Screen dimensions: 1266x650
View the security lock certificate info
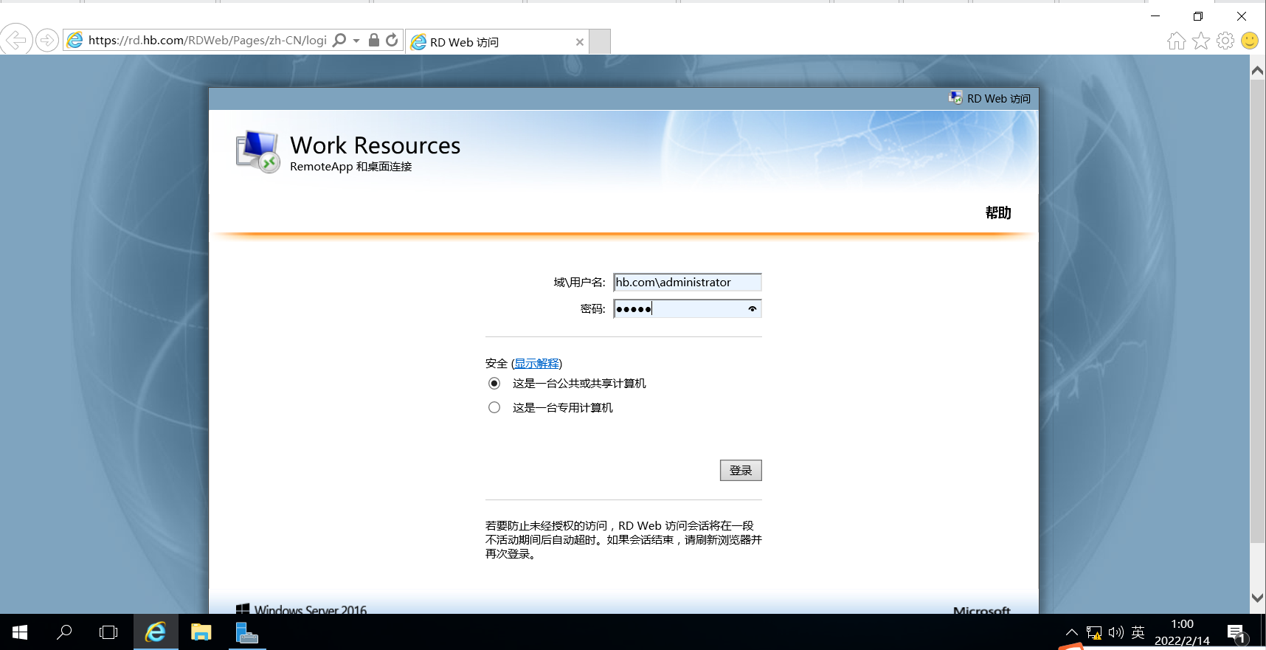374,40
